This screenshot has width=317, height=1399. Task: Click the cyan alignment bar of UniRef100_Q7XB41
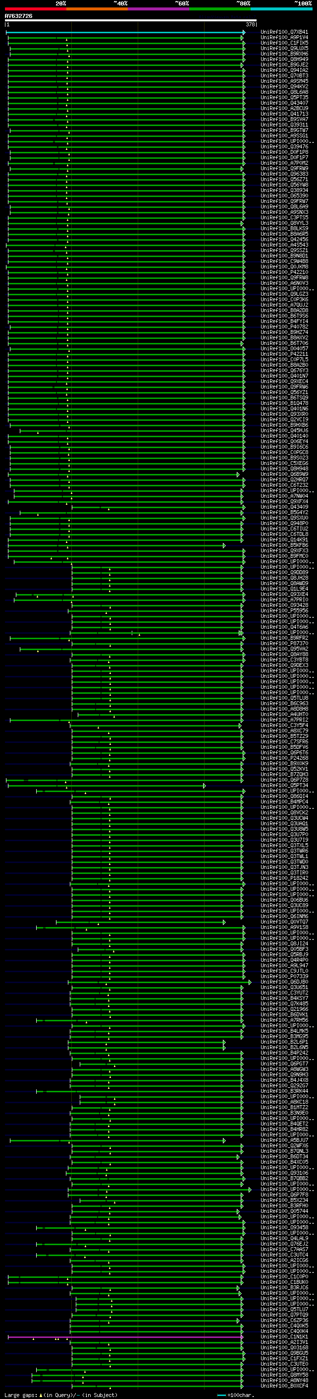pyautogui.click(x=125, y=33)
